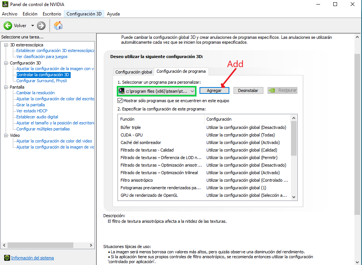Maximize the NVIDIA control panel window
This screenshot has width=362, height=265.
(x=335, y=4)
